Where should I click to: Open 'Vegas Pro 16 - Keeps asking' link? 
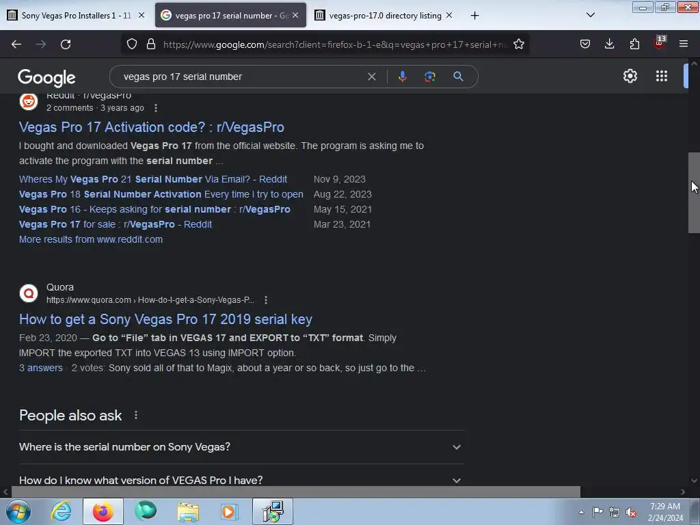[x=154, y=209]
